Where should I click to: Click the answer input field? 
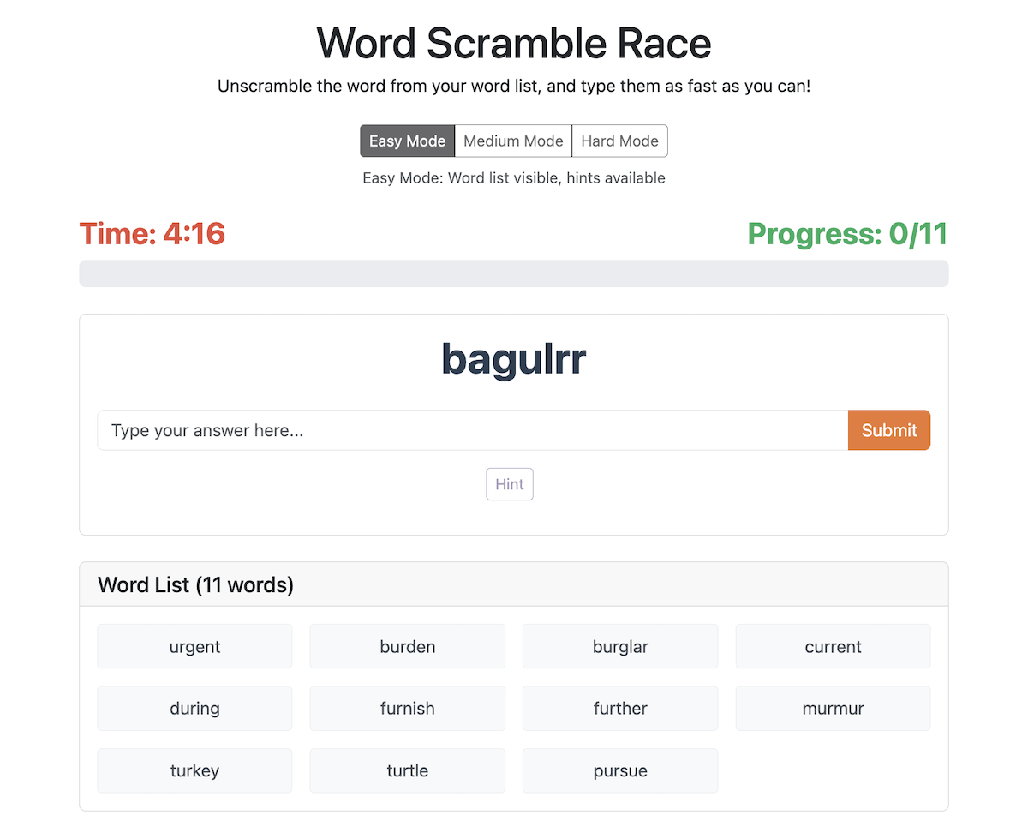[x=471, y=430]
